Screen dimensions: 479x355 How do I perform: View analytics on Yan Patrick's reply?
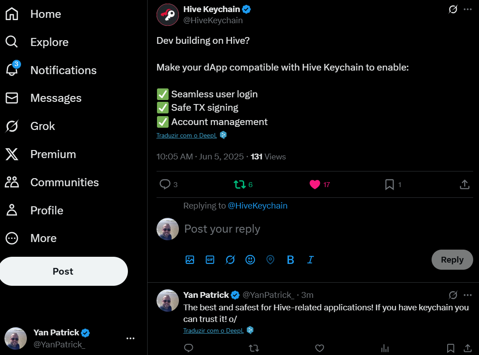point(385,348)
